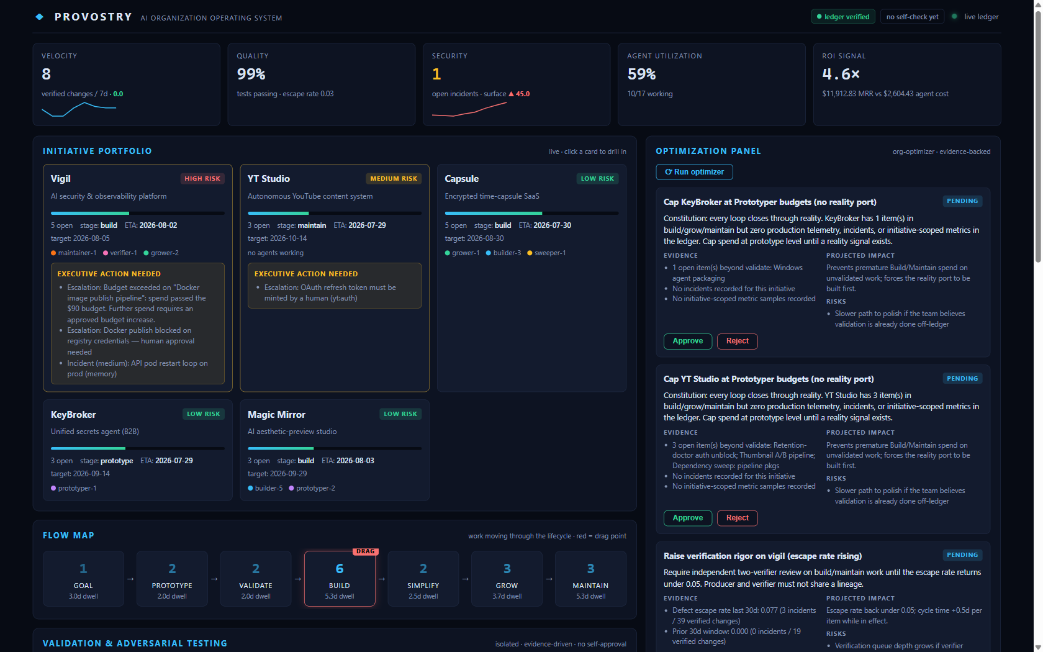Click the LOW RISK badge on Magic Mirror
The width and height of the screenshot is (1043, 652).
(400, 414)
